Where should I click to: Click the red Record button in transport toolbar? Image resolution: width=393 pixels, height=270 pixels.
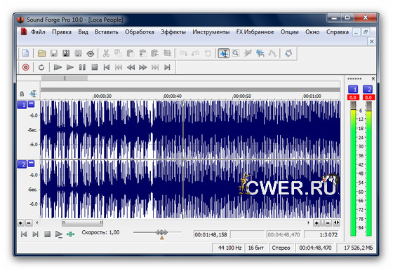coord(26,67)
